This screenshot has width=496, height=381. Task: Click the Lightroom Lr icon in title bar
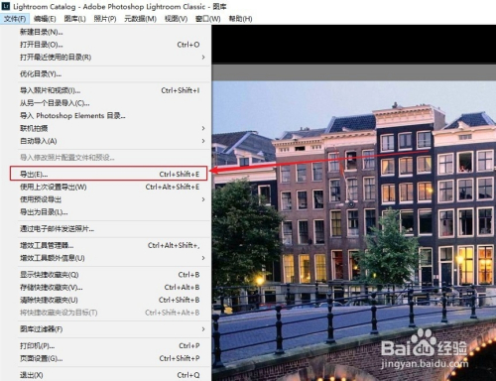[x=5, y=6]
